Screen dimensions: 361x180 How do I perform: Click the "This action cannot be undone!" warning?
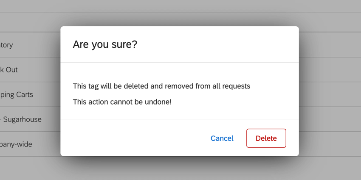coord(122,102)
